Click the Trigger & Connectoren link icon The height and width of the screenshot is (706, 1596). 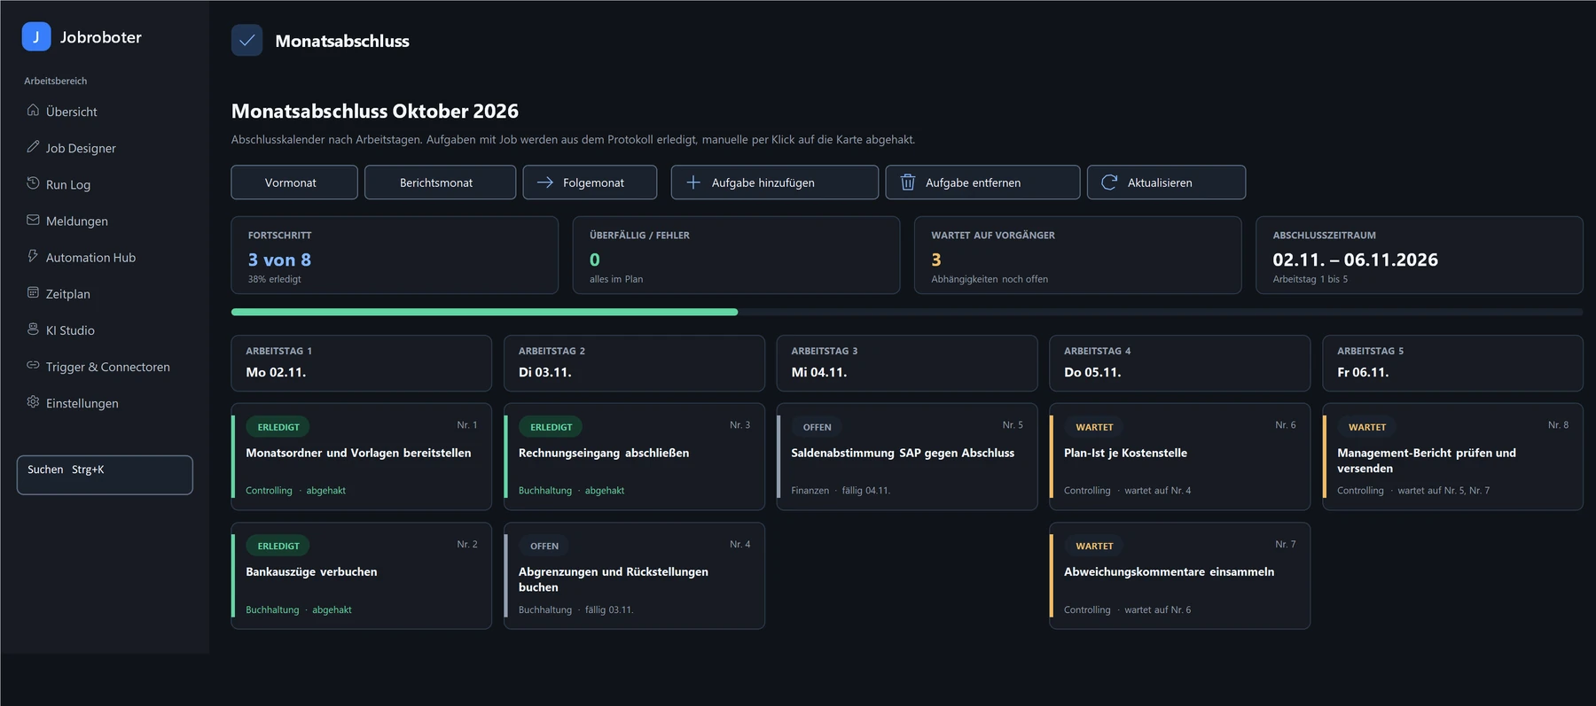point(33,365)
